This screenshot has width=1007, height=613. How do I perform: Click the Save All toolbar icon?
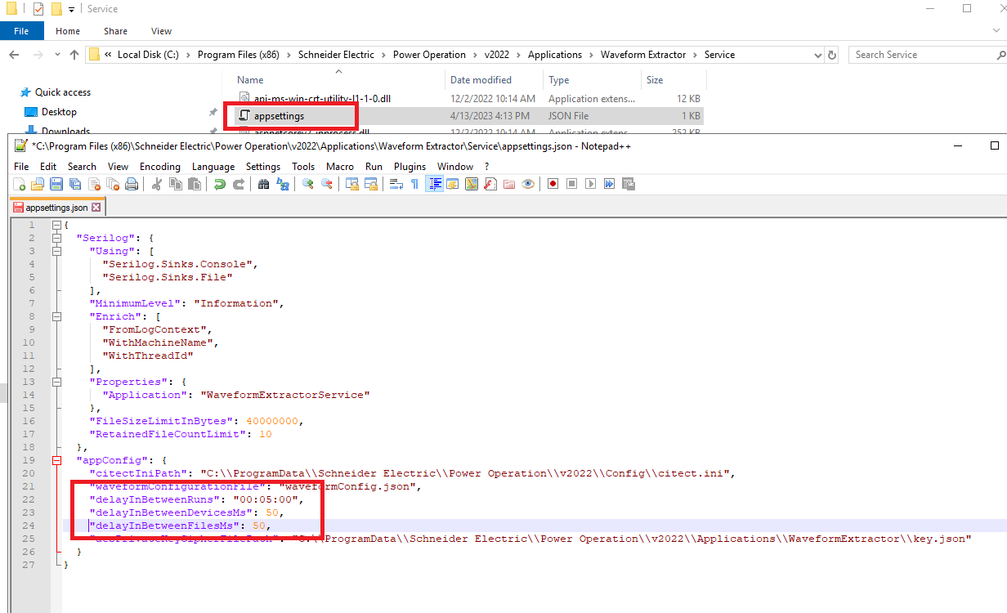click(75, 184)
